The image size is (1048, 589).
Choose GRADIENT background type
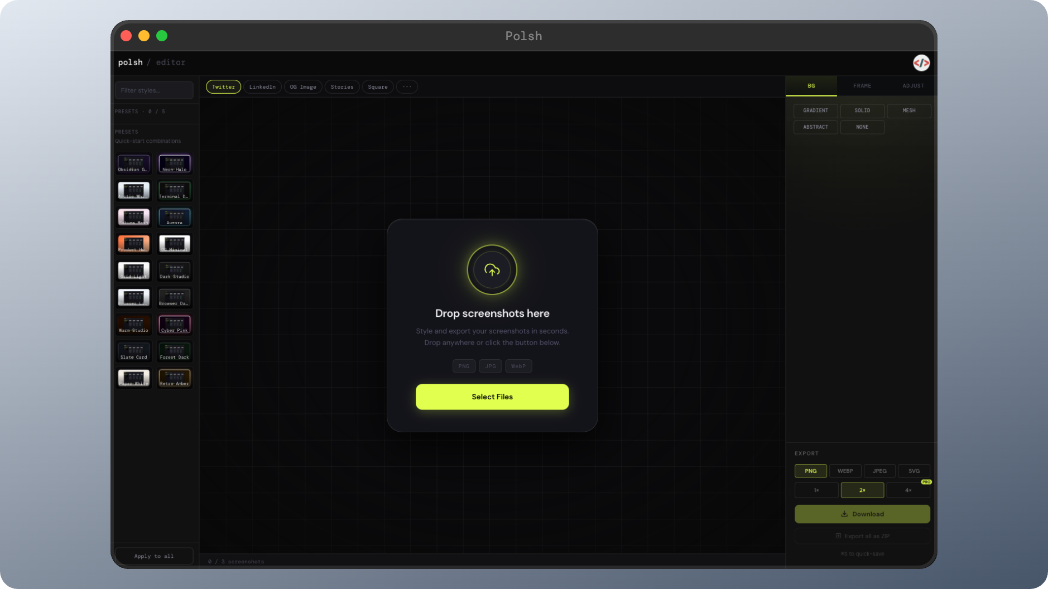tap(815, 110)
